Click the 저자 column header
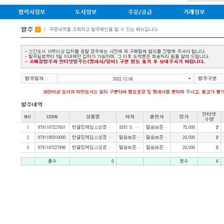Screen dimensions: 224x224 tap(130, 117)
